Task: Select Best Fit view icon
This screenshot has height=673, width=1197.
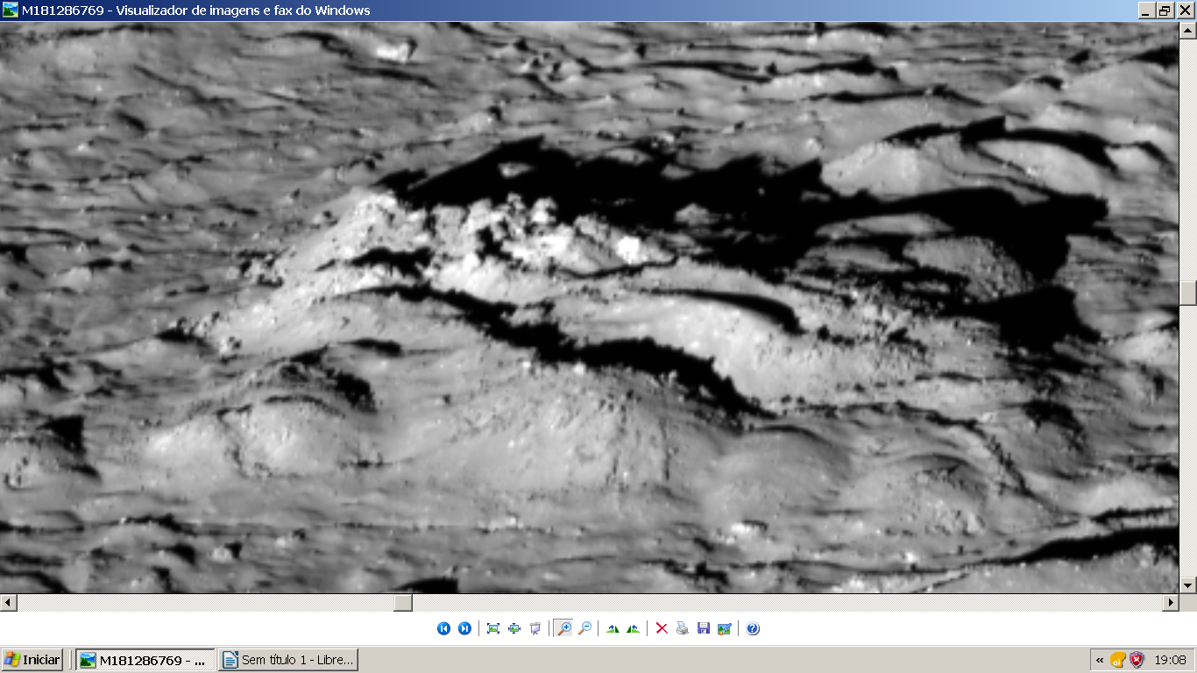Action: tap(493, 628)
